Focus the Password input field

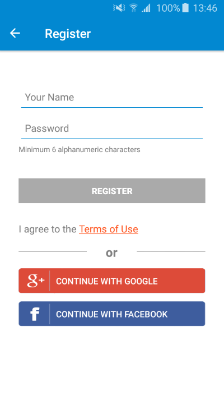coord(112,129)
